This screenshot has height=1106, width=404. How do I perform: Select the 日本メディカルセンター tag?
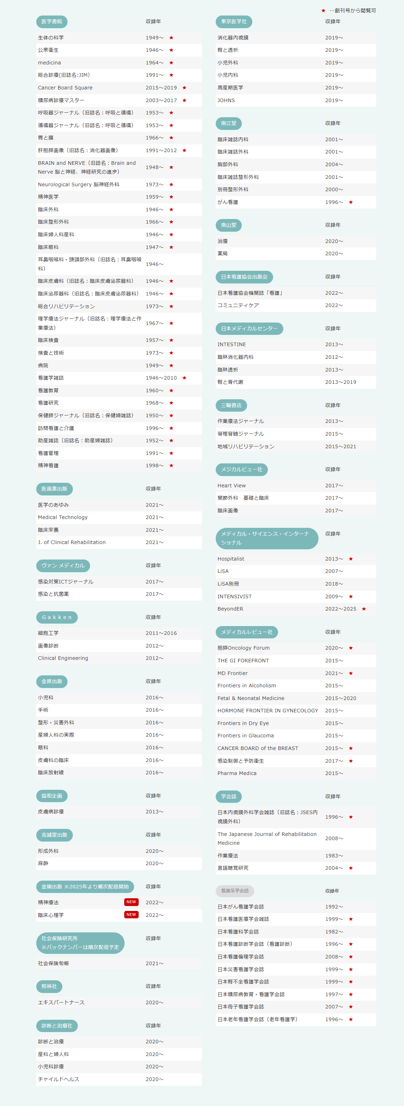(x=249, y=329)
